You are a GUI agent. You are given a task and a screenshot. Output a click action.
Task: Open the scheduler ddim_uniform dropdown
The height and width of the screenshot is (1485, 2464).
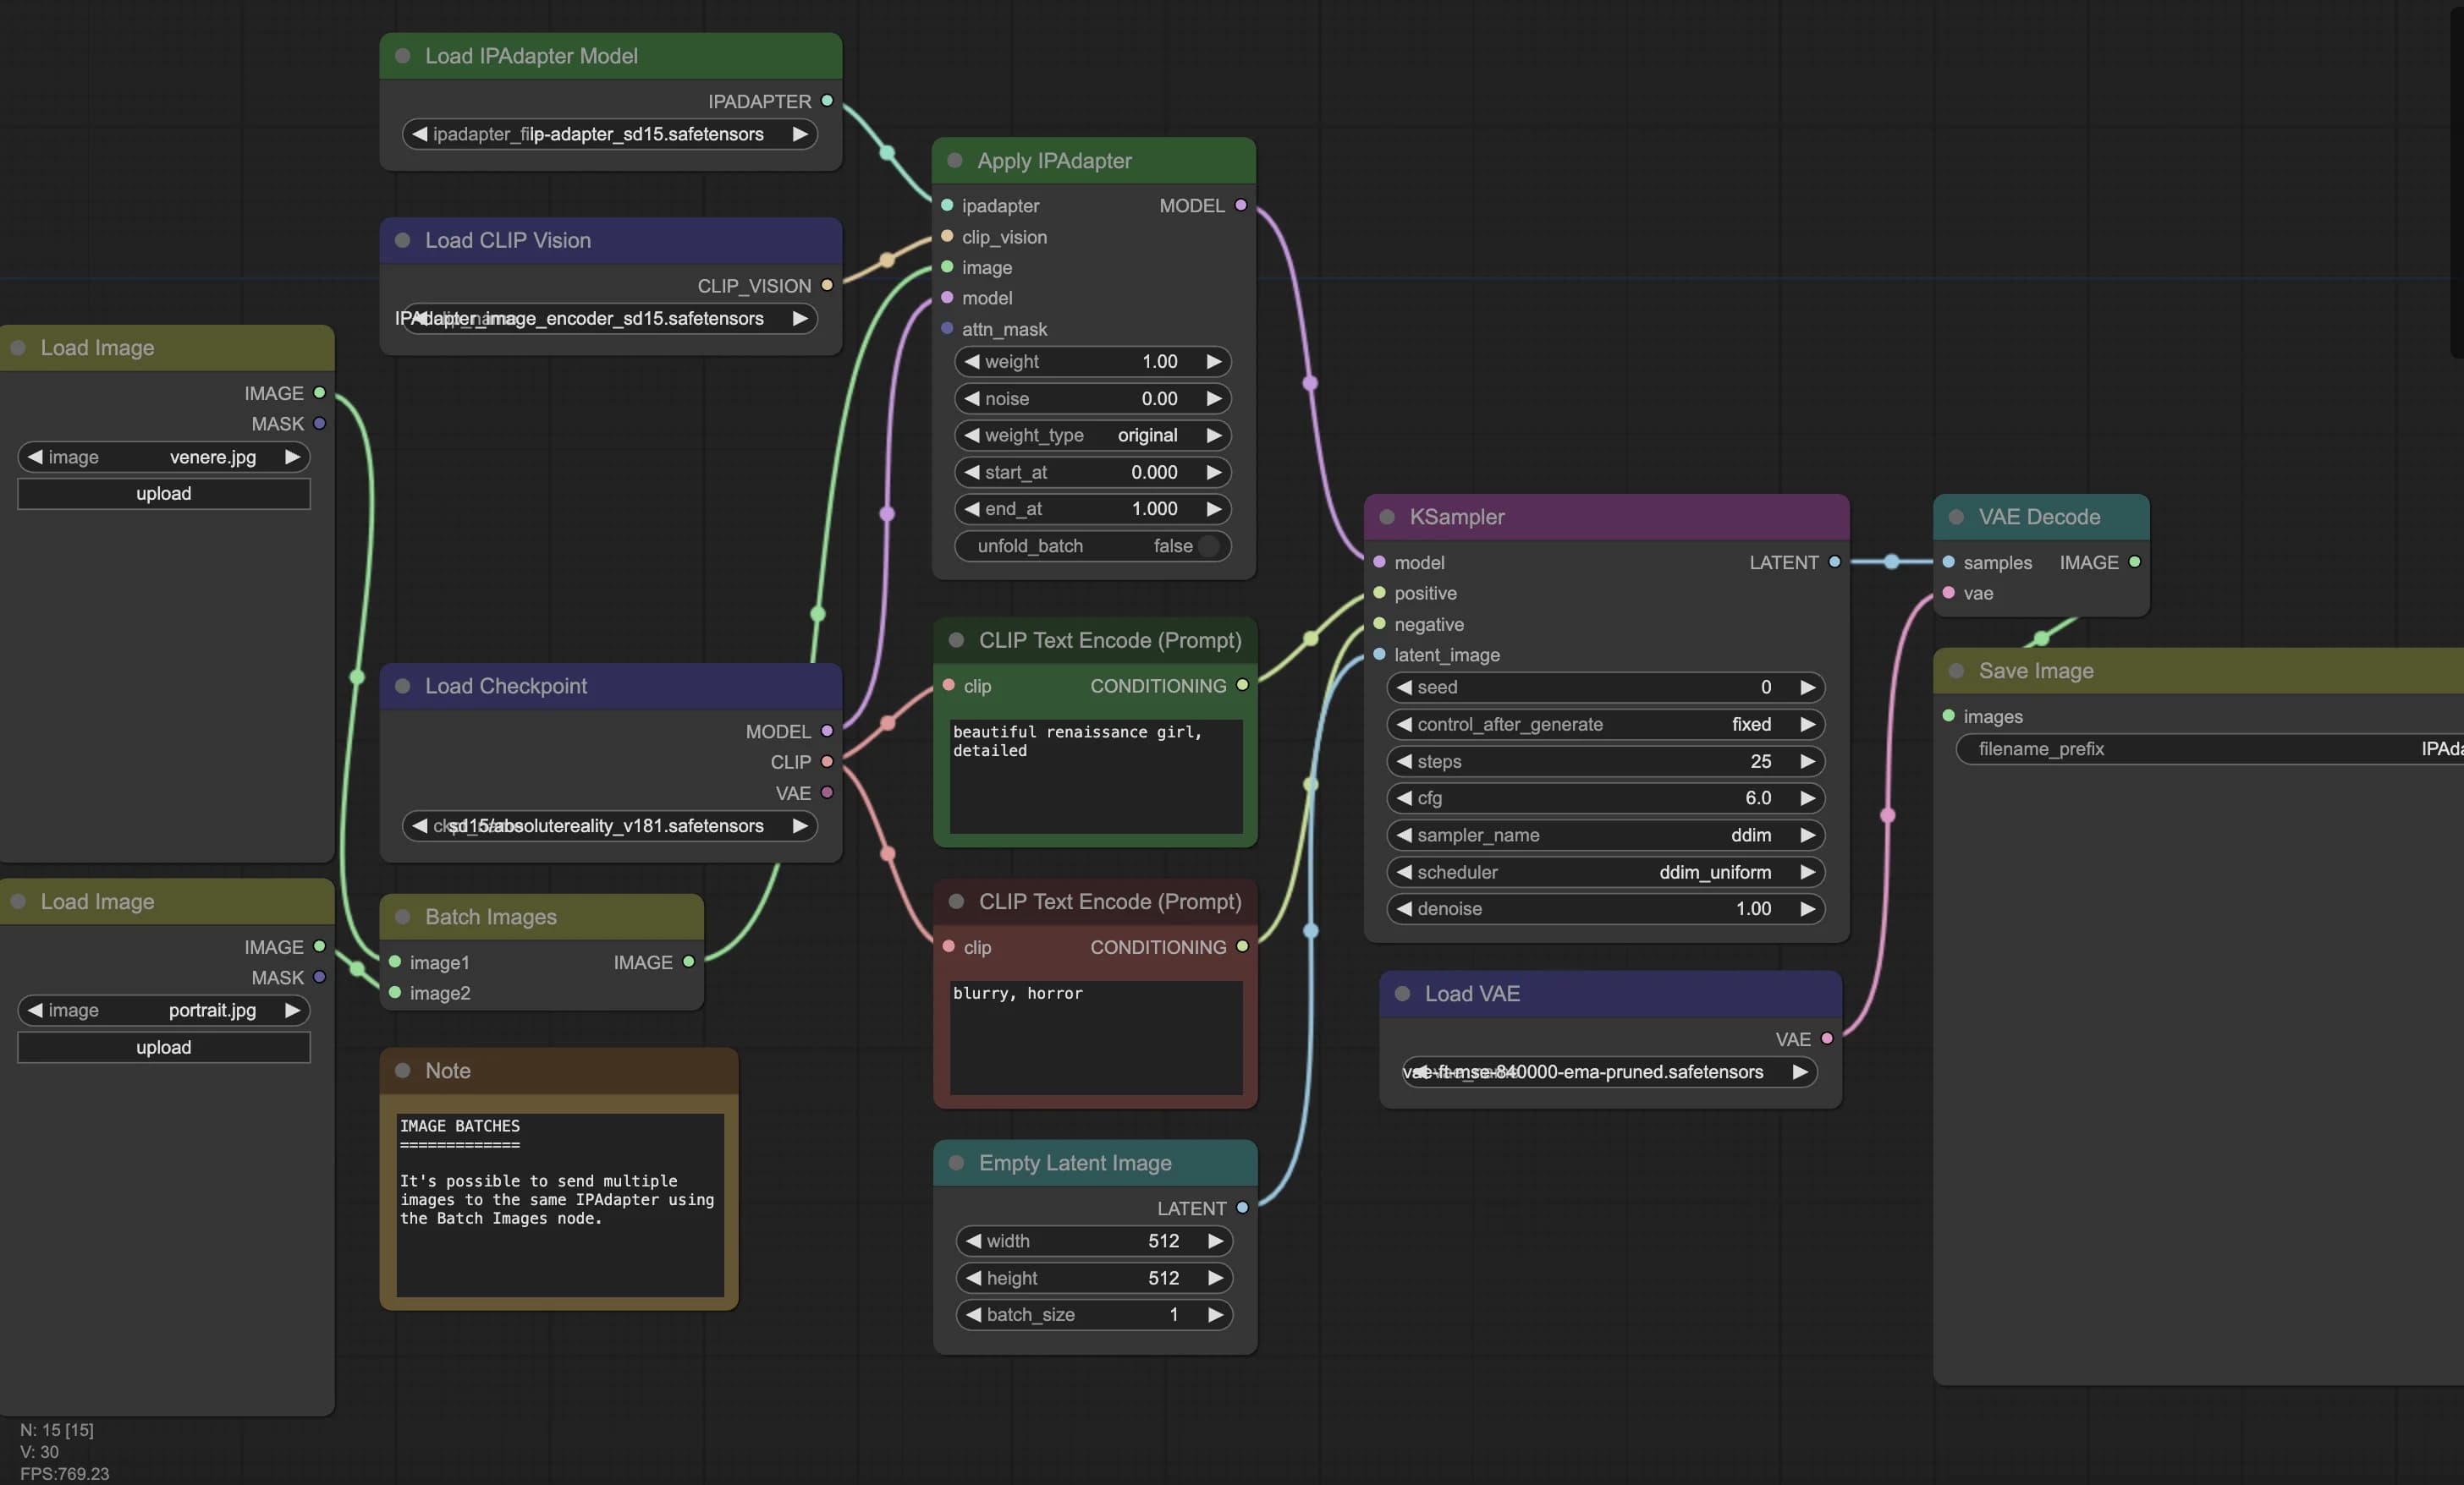(x=1606, y=871)
